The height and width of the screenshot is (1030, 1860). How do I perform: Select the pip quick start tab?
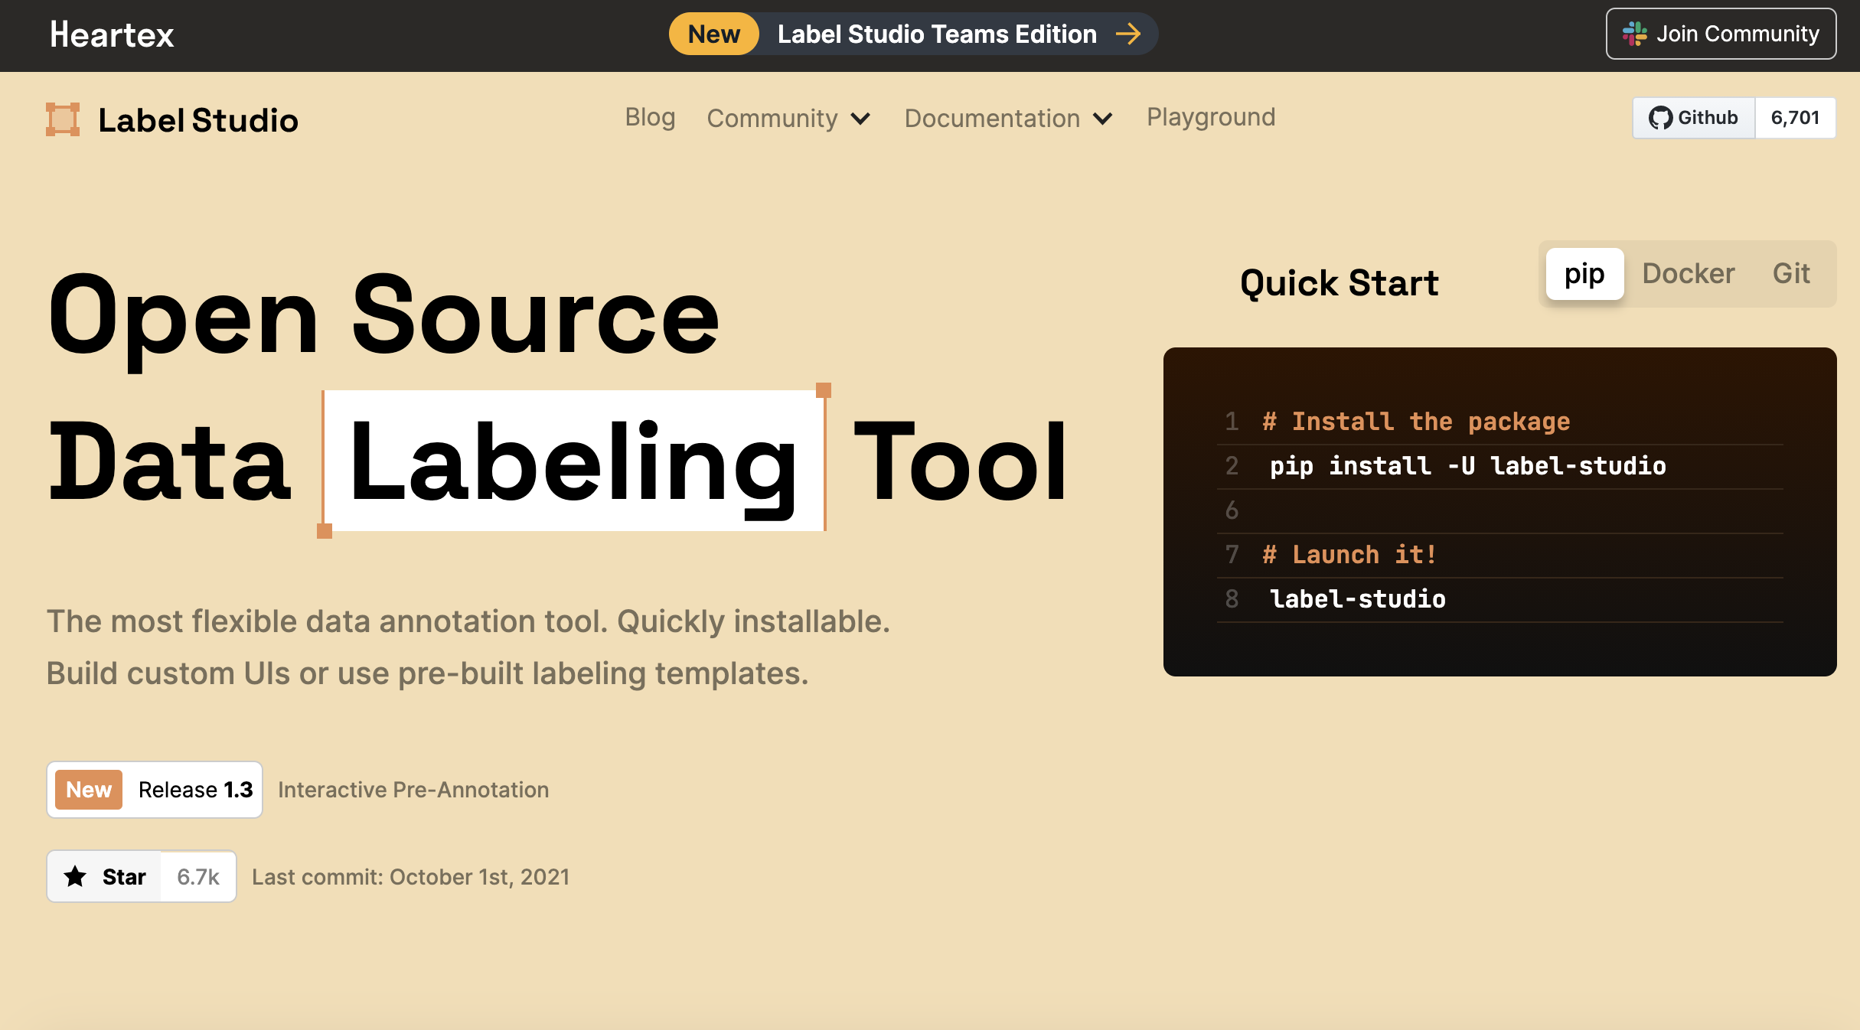pos(1584,274)
